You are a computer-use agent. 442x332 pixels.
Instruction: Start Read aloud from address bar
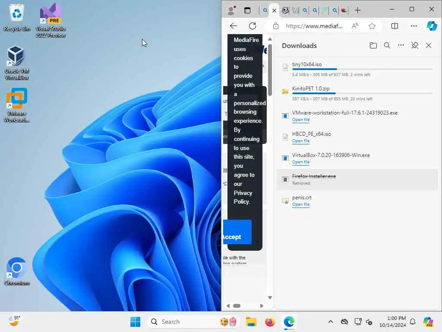tap(355, 26)
